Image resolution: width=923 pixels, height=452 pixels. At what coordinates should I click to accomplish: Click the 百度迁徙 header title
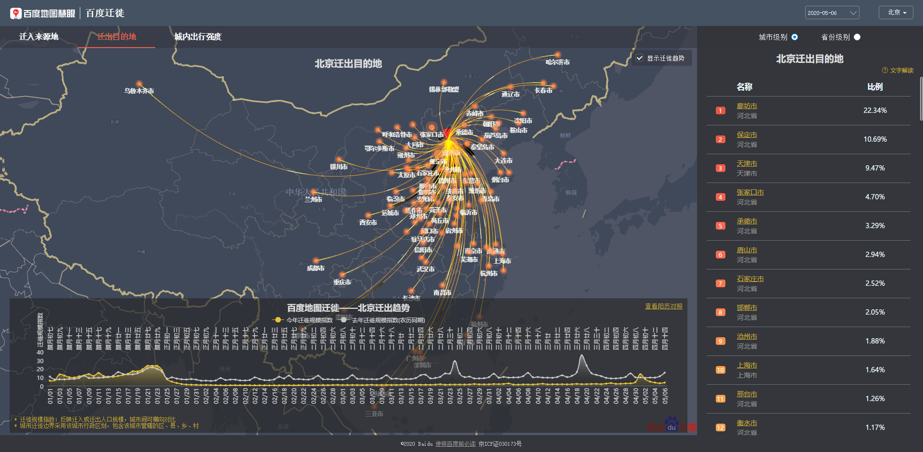[105, 13]
